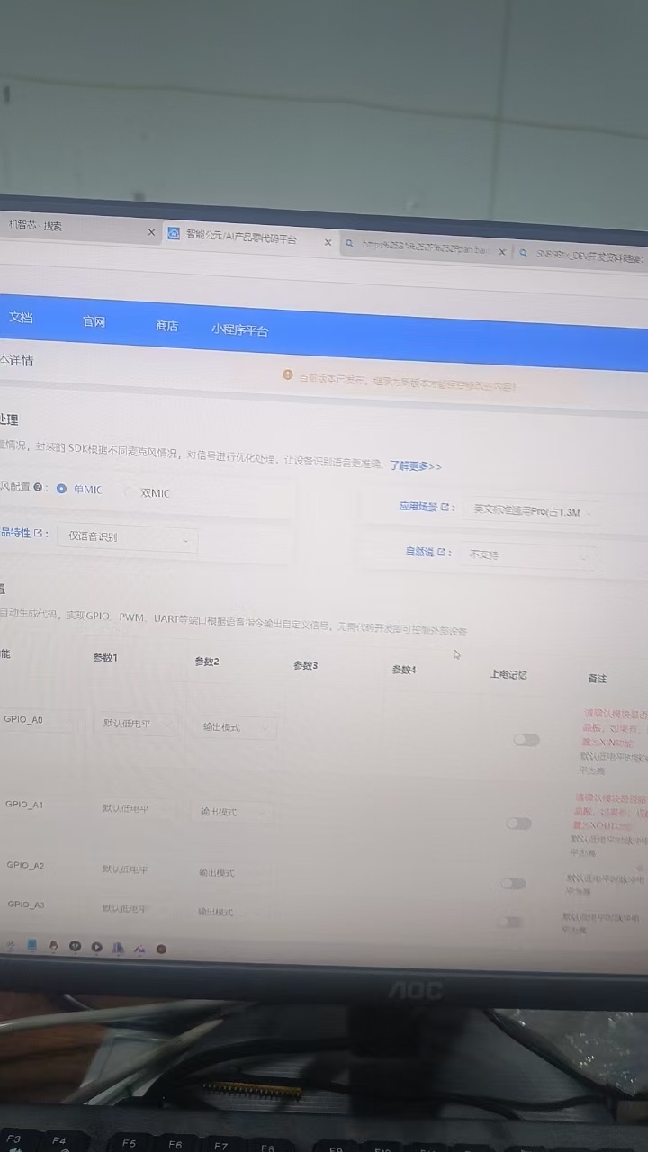Click the 上电记忆 column header
This screenshot has width=648, height=1152.
tap(508, 674)
